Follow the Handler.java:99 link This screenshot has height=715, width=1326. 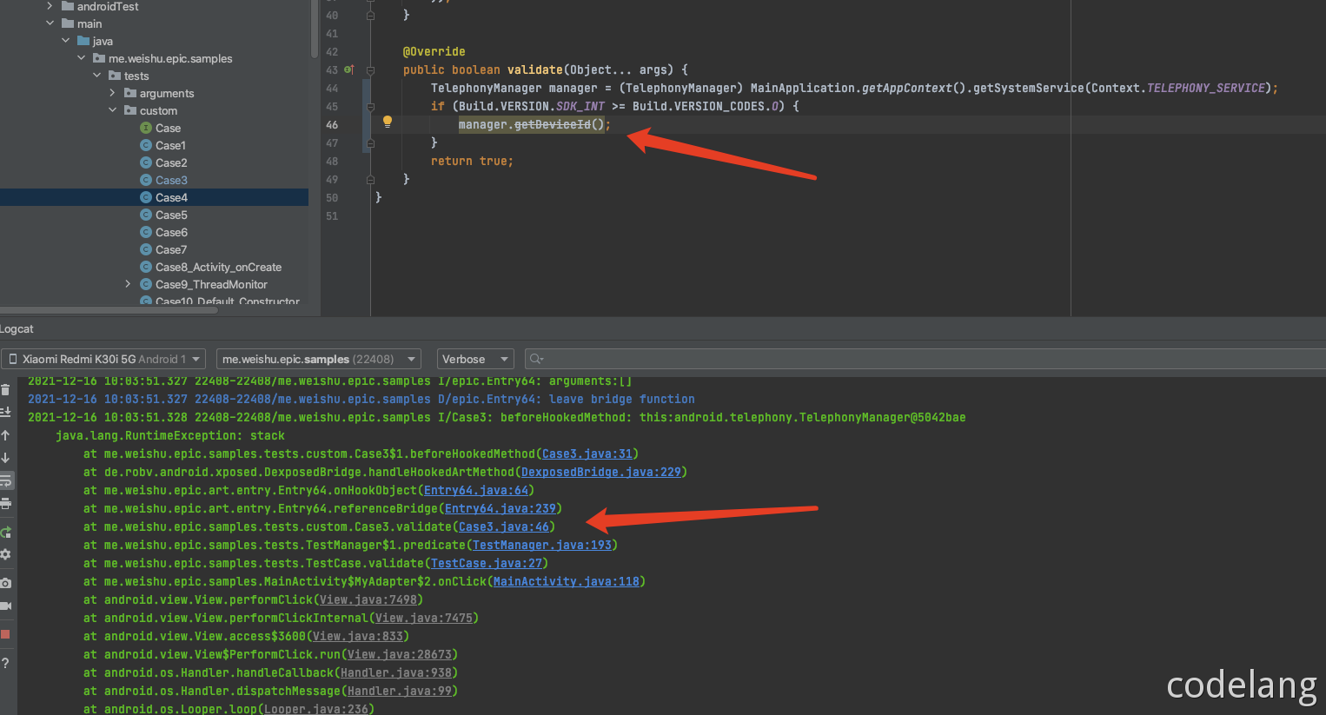click(x=400, y=691)
